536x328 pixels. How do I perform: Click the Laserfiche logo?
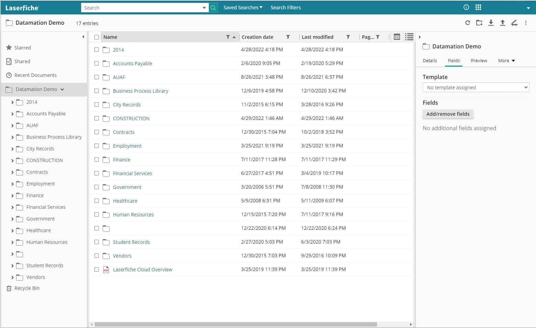tap(22, 8)
